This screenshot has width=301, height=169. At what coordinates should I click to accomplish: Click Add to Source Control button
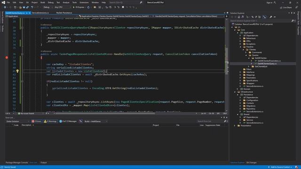click(280, 167)
